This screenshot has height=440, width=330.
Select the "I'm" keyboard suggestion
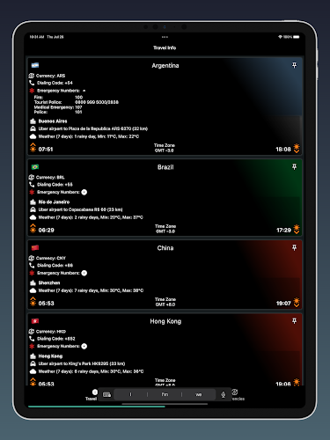coord(165,394)
